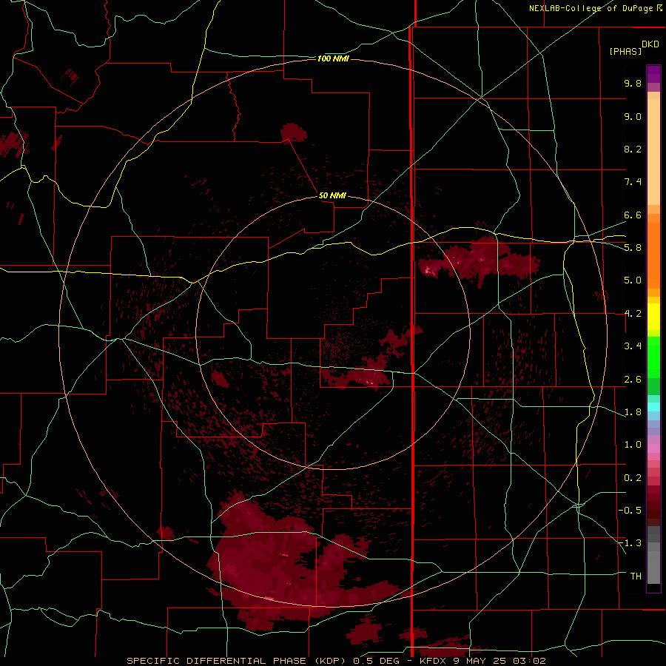
Task: Click the 1.8 value on color scale
Action: point(633,412)
